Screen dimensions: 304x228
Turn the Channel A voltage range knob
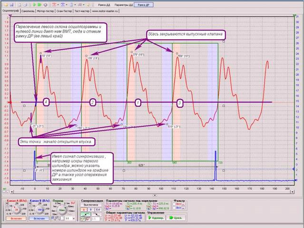17,210
